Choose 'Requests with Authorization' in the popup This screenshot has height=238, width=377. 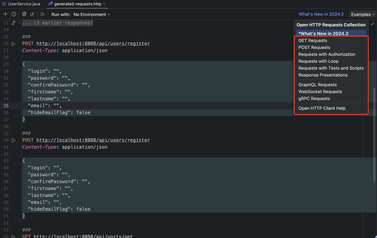(327, 54)
